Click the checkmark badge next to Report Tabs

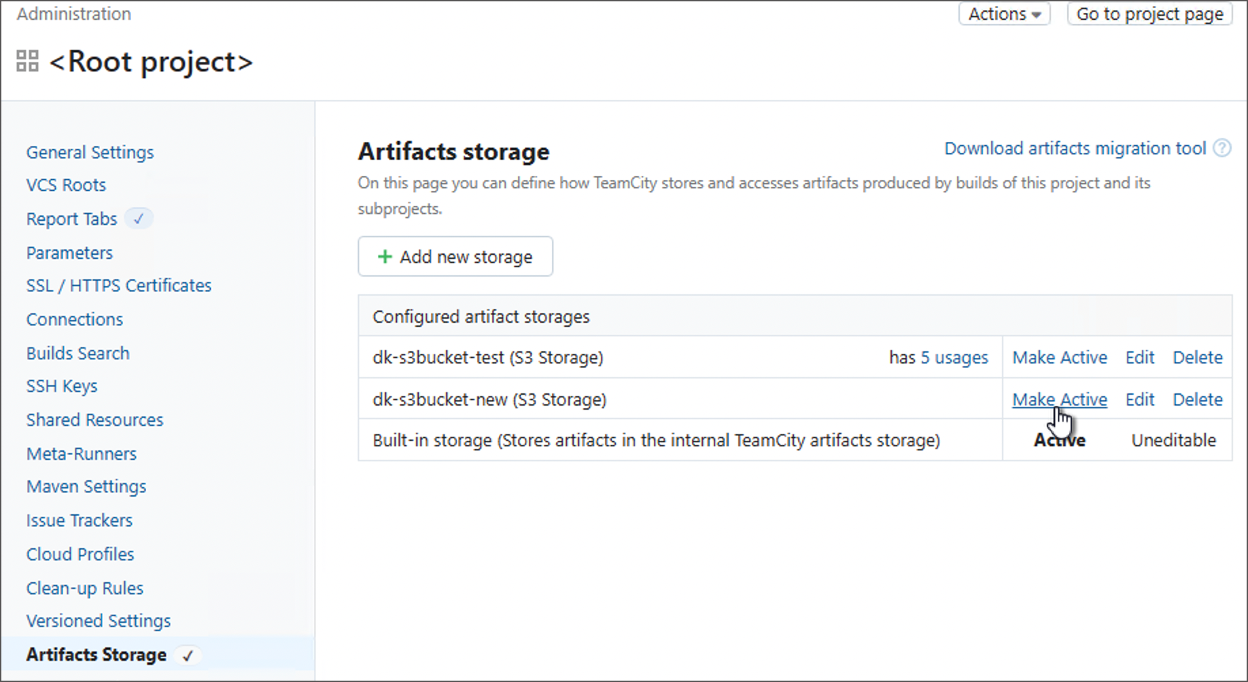click(x=139, y=218)
